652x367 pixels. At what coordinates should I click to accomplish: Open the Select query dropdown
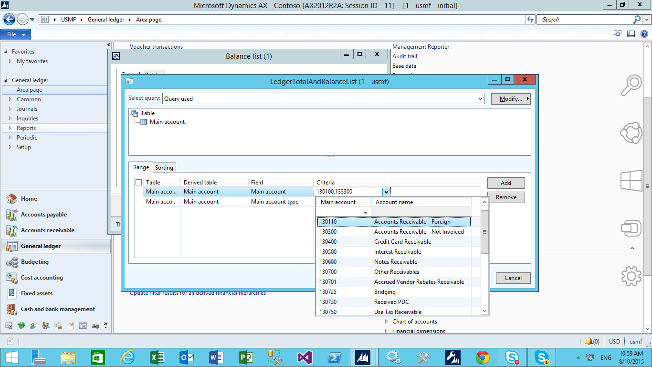480,99
